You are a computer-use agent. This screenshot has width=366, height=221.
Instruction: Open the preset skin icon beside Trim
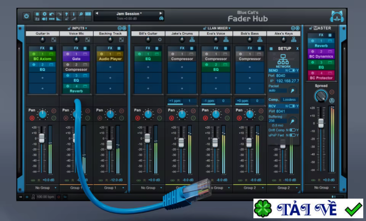point(161,18)
